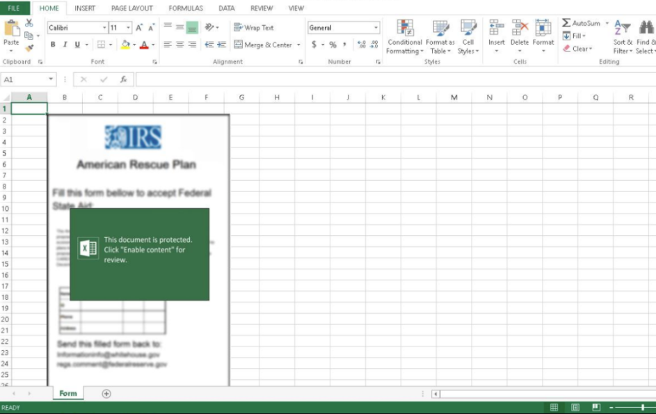Click the AutoSum sigma button

(x=581, y=23)
